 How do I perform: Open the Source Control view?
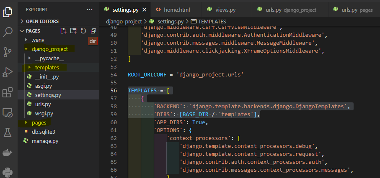7,52
